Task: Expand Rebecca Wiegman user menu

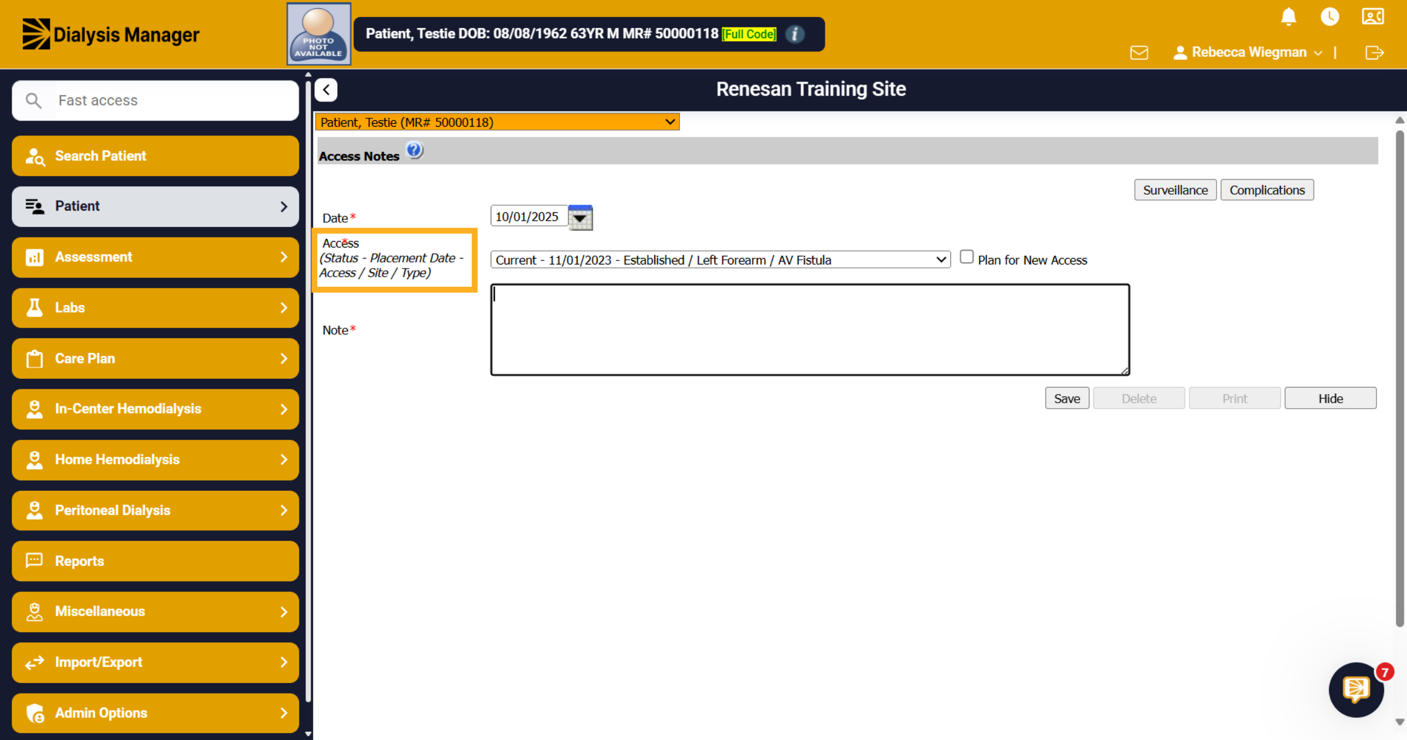Action: click(1248, 53)
